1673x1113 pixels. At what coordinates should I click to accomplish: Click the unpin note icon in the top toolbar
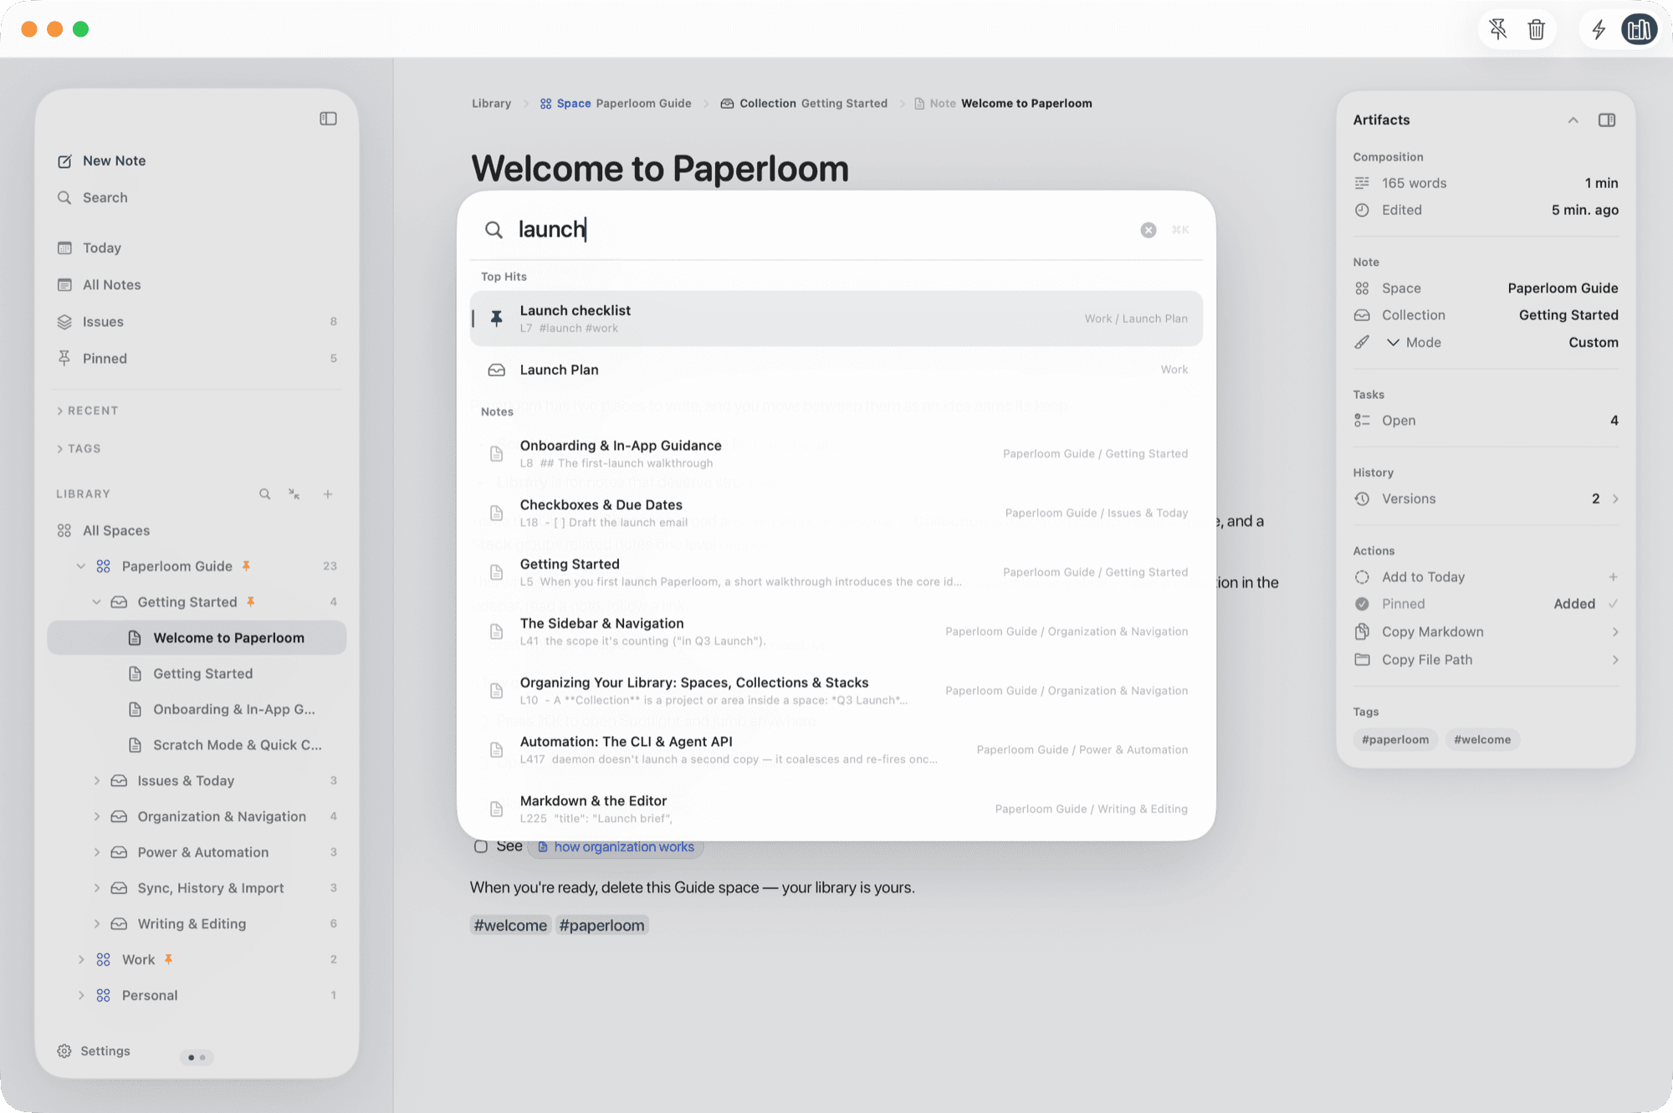(1498, 30)
